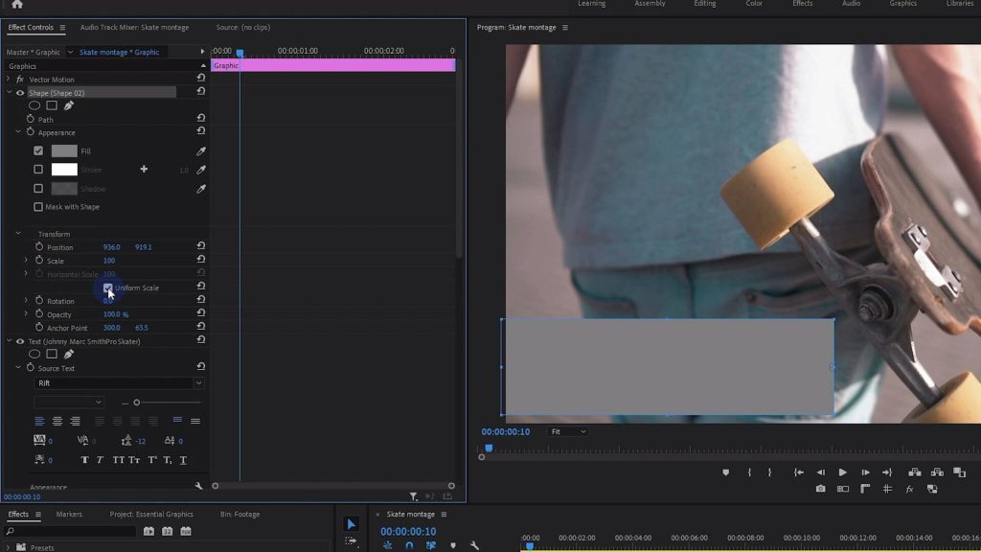Select rectangle mask tool under Shape 02

tap(52, 105)
